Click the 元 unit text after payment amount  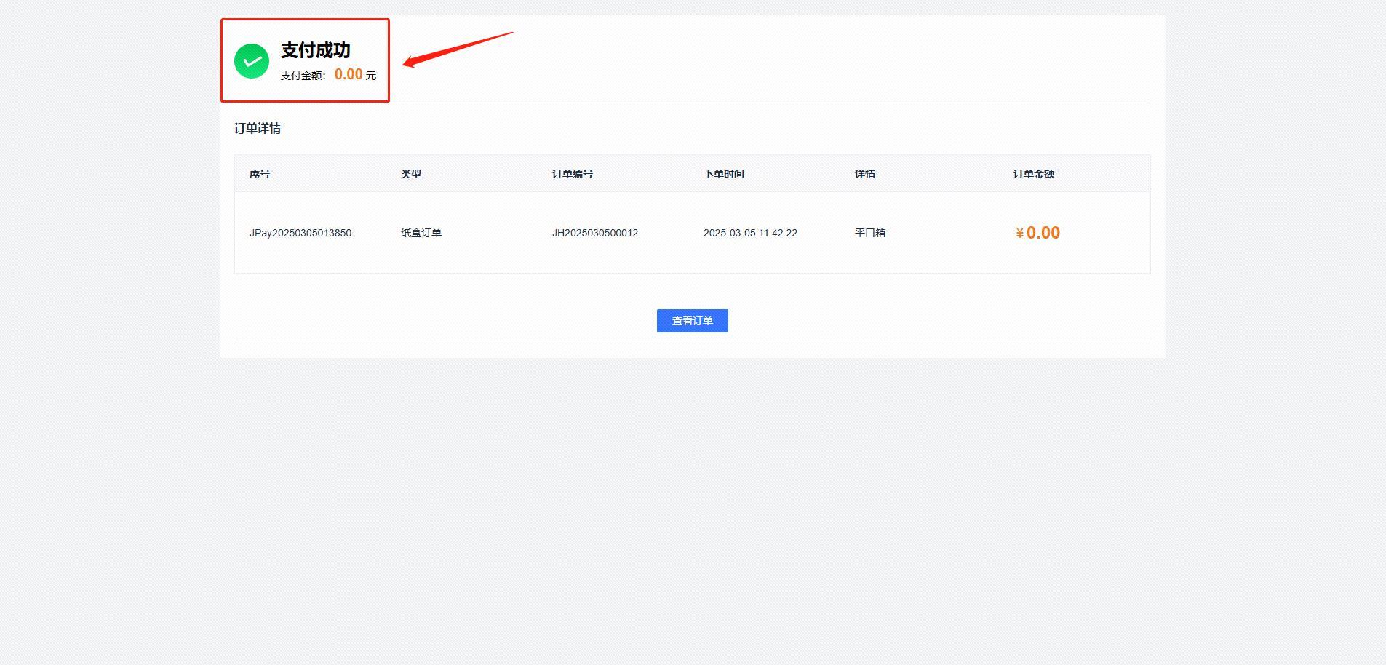tap(371, 76)
